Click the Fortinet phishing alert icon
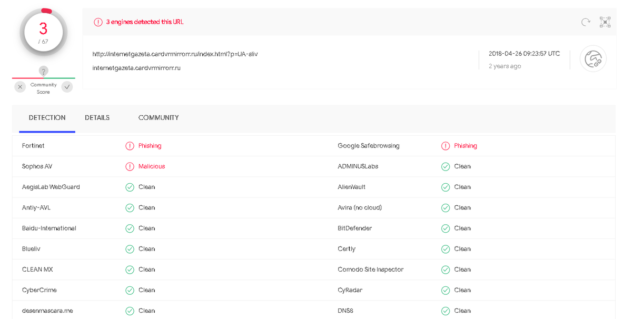The height and width of the screenshot is (319, 632). 130,146
